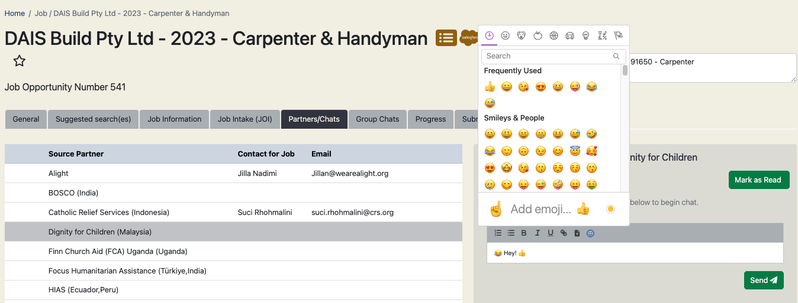Click the Salesforce cloud icon
Image resolution: width=798 pixels, height=303 pixels.
(468, 37)
